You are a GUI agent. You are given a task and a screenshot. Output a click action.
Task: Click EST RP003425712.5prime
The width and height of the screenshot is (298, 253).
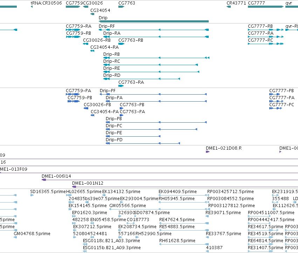click(x=230, y=192)
